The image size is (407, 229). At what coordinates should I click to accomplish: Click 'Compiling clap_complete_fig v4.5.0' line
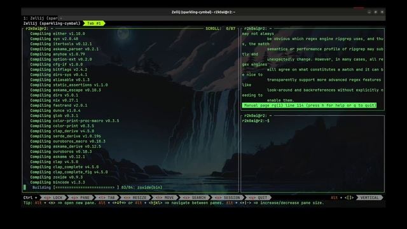tap(69, 172)
